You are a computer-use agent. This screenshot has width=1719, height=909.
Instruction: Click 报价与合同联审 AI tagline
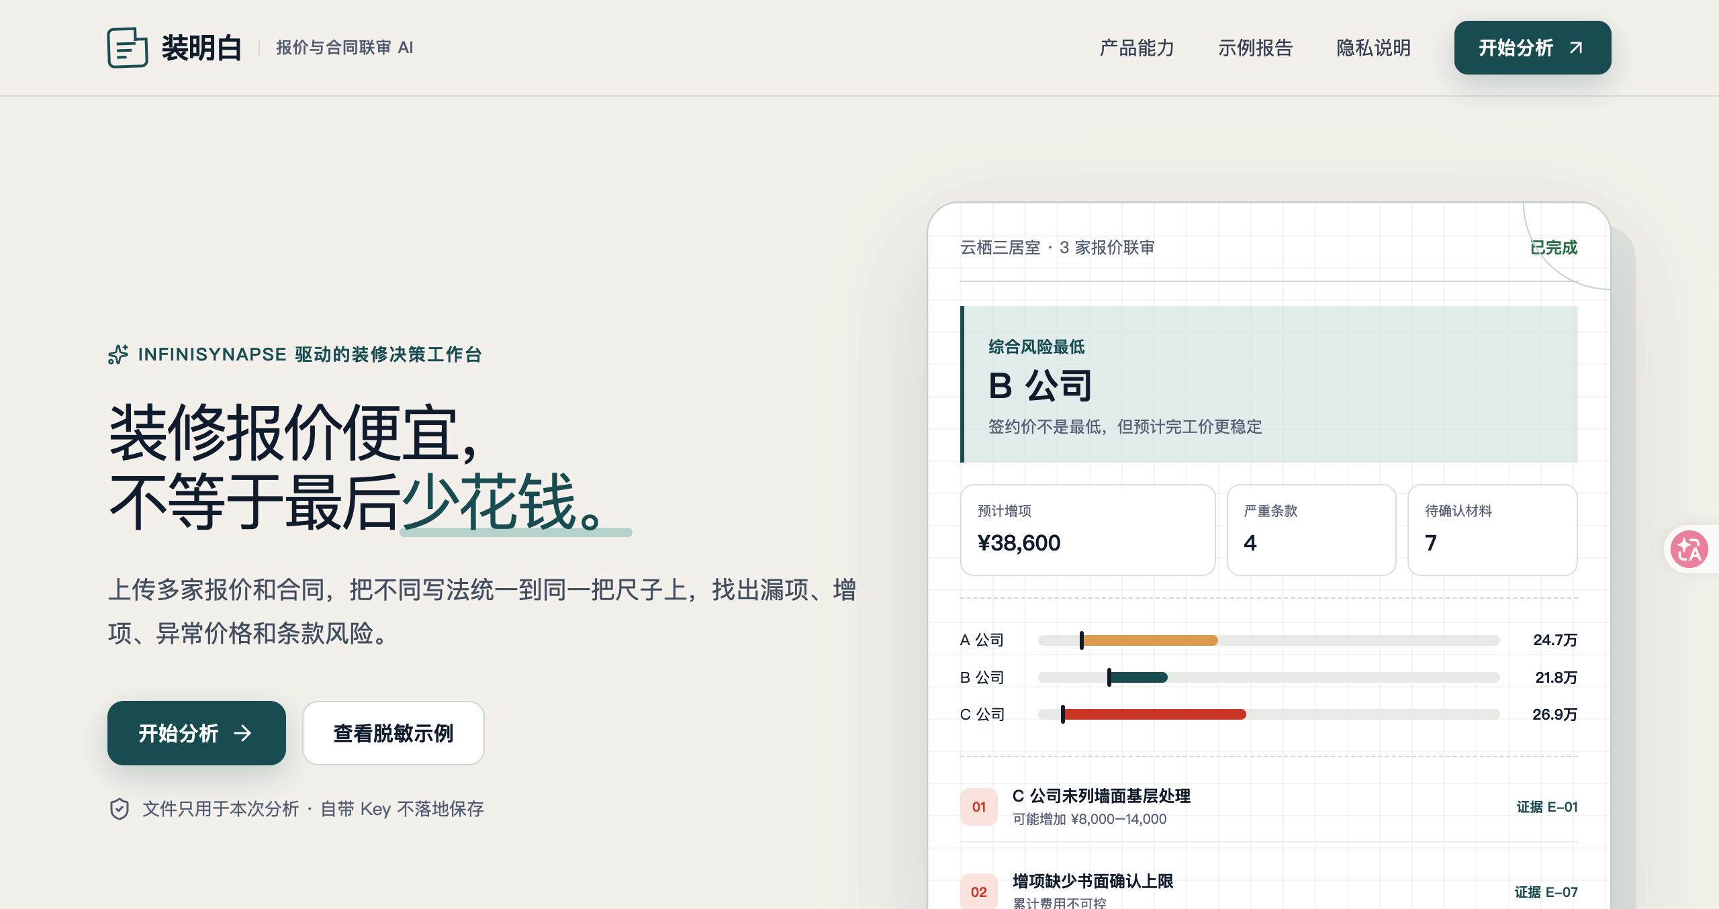tap(344, 48)
